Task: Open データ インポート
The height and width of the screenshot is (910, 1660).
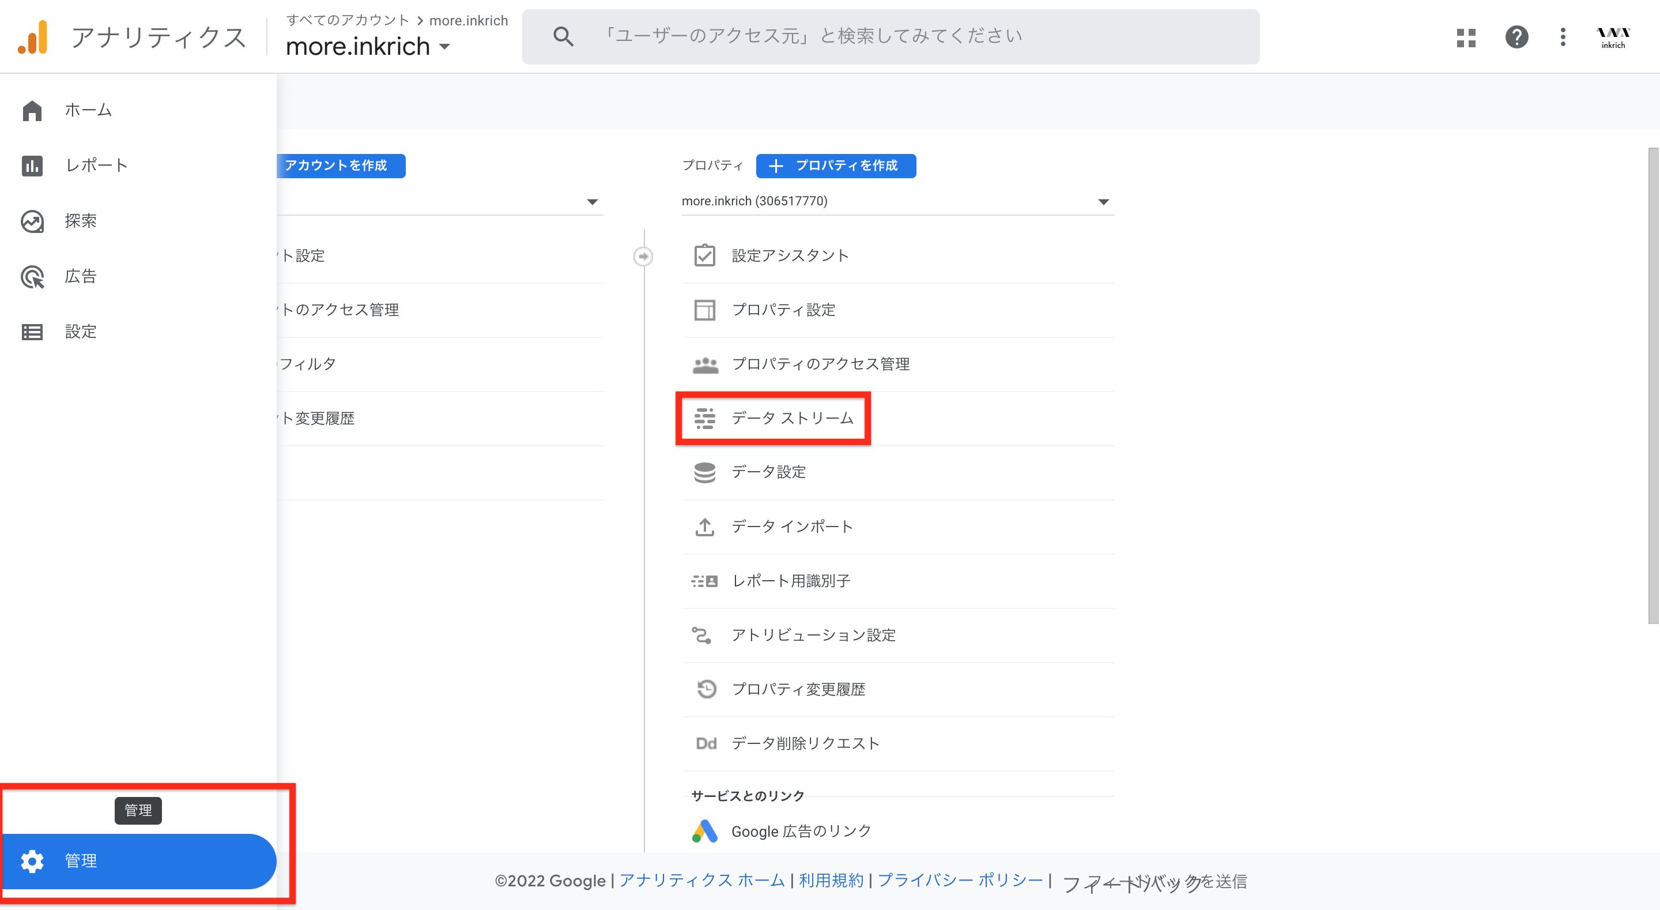Action: (x=899, y=527)
